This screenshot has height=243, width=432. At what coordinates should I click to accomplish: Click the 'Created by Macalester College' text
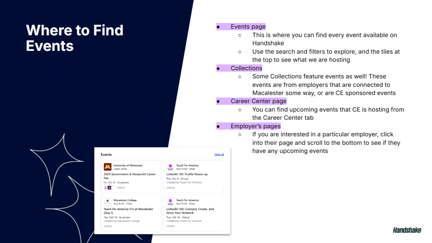pos(121,221)
